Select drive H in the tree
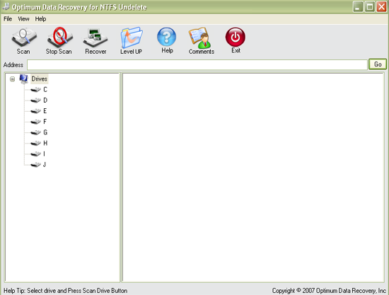The width and height of the screenshot is (389, 295). click(39, 143)
